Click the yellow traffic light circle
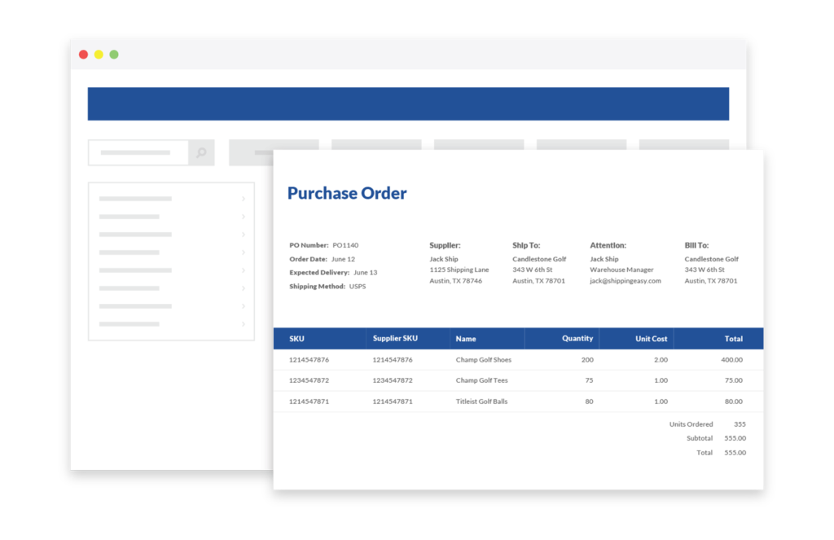This screenshot has width=834, height=540. (99, 54)
